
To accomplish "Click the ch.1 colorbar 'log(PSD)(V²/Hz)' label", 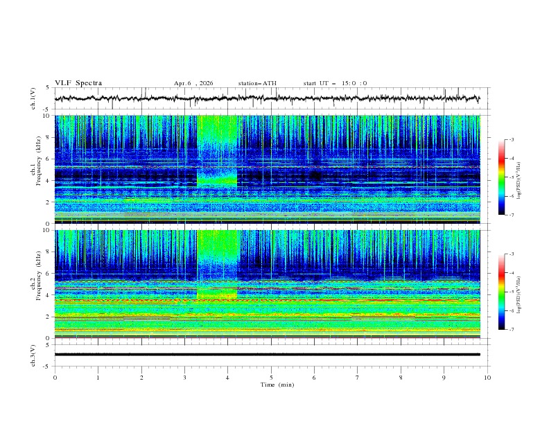I will coord(519,181).
